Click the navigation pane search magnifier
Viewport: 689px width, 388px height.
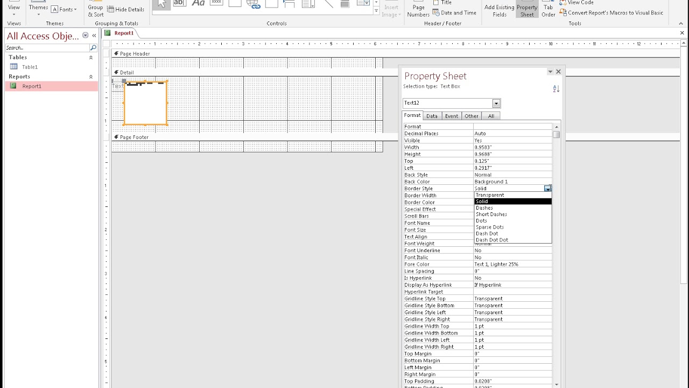93,48
